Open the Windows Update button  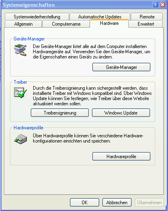click(x=121, y=113)
